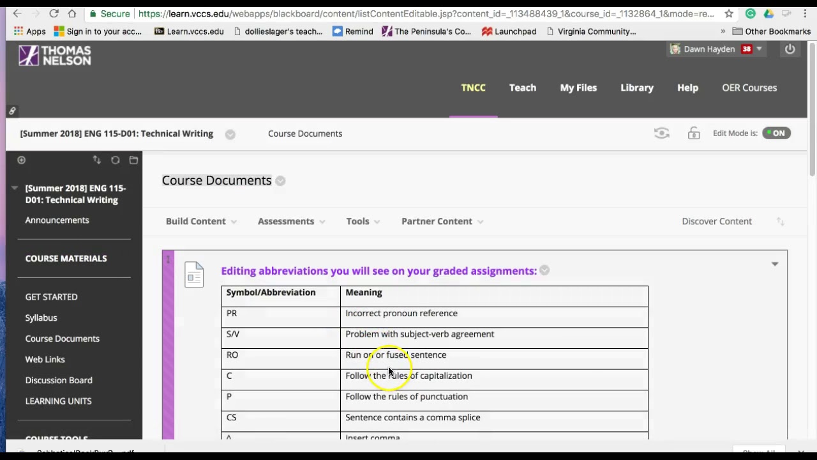Add a menu item with the plus icon
This screenshot has height=460, width=817.
pyautogui.click(x=22, y=160)
